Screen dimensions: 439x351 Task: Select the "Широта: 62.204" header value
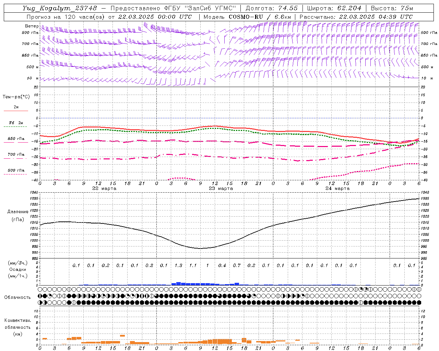[334, 8]
